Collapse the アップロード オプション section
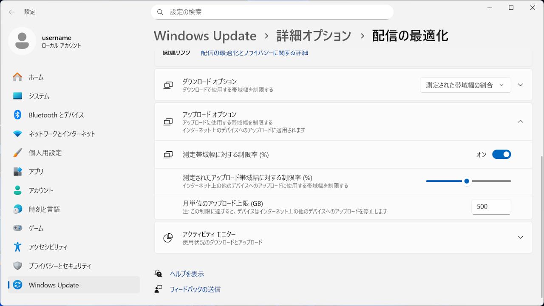 (x=521, y=122)
